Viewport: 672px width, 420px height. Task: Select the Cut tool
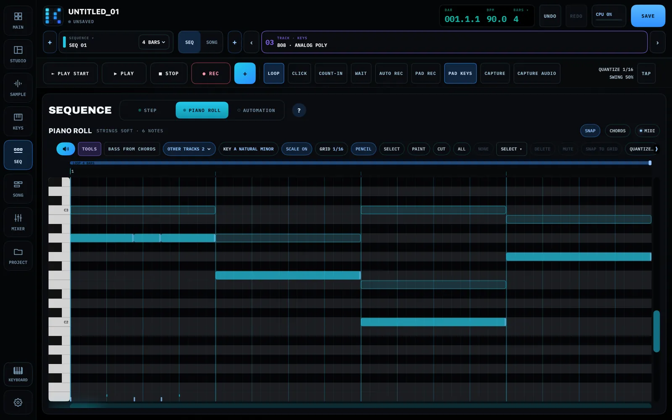[x=441, y=149]
